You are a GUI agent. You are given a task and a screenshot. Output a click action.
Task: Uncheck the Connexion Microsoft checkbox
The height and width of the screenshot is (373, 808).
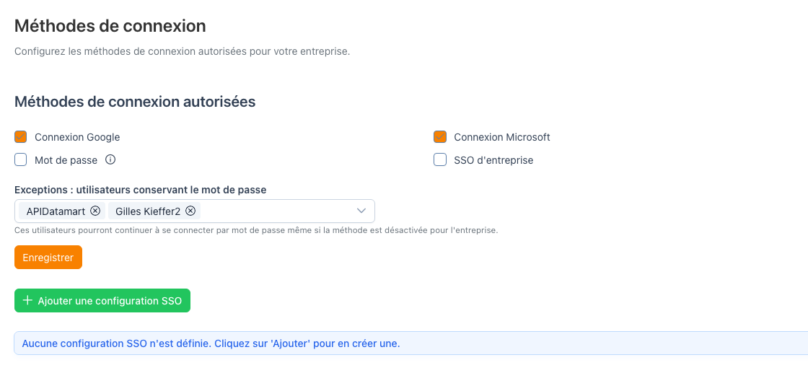pos(440,137)
